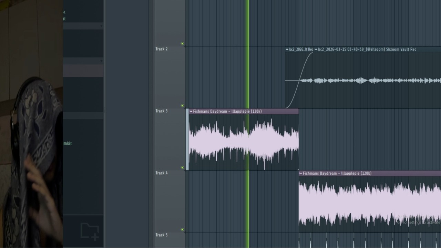Select the Track 2 header
The image size is (441, 248).
170,77
